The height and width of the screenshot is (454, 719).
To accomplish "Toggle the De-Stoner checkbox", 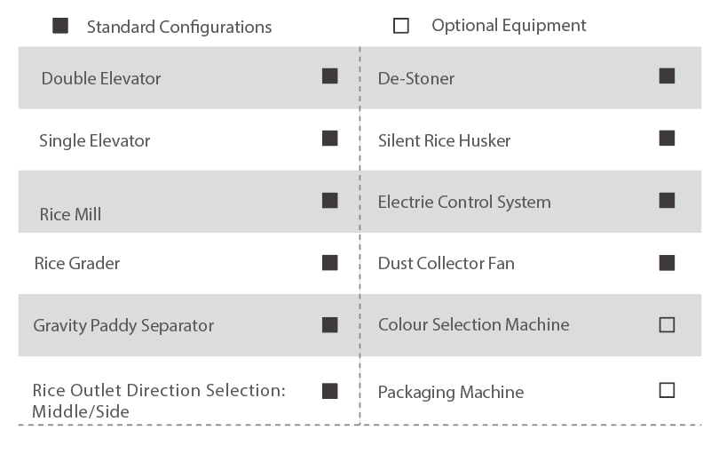I will (x=667, y=76).
